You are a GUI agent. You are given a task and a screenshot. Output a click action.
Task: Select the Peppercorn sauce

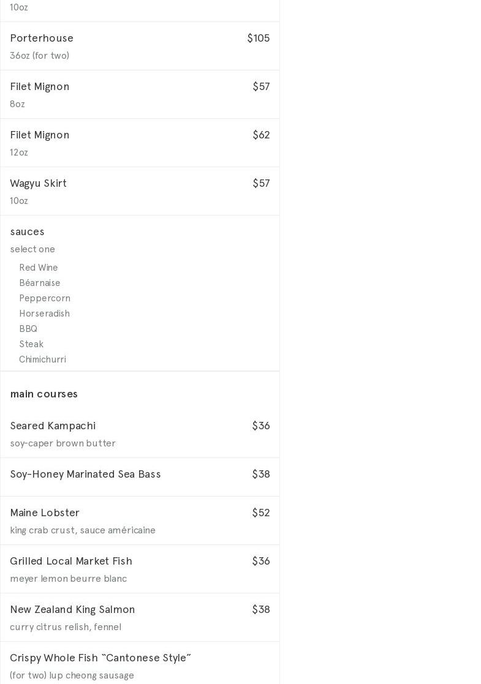(x=45, y=298)
